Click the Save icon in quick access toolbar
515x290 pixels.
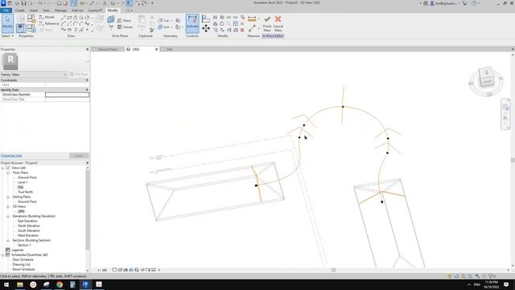click(x=23, y=3)
